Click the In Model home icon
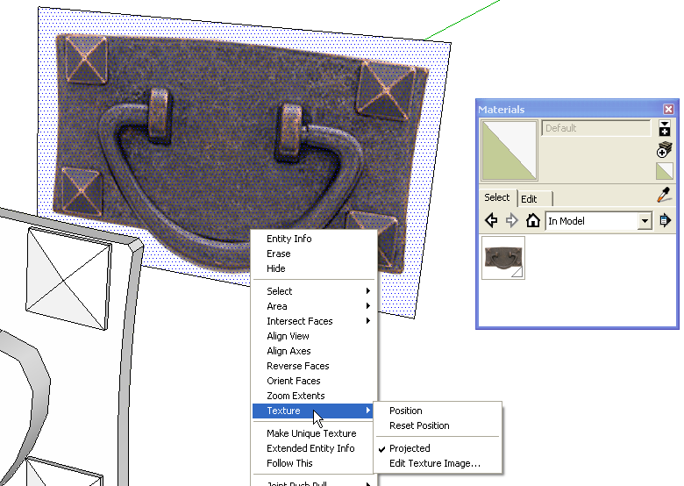Screen dimensions: 684x486 pyautogui.click(x=532, y=220)
